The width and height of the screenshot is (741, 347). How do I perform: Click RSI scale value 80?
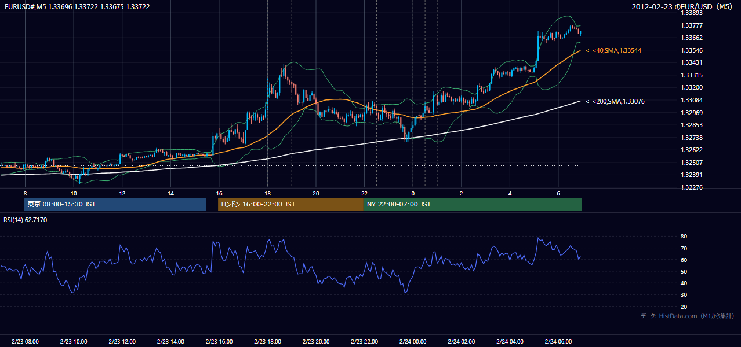(684, 237)
